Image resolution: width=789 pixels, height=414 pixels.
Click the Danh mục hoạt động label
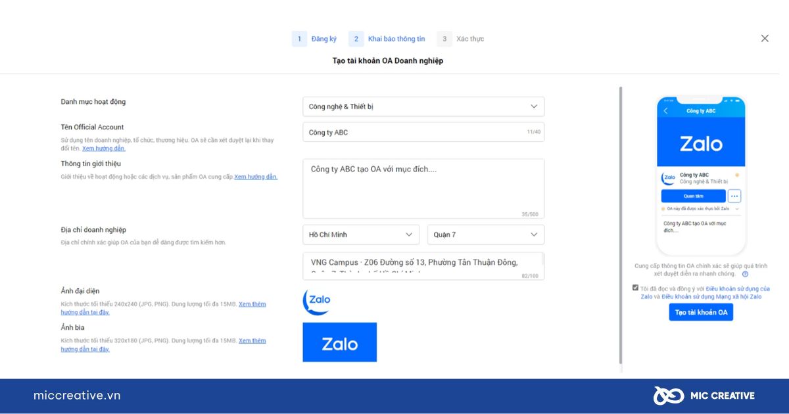pos(93,102)
